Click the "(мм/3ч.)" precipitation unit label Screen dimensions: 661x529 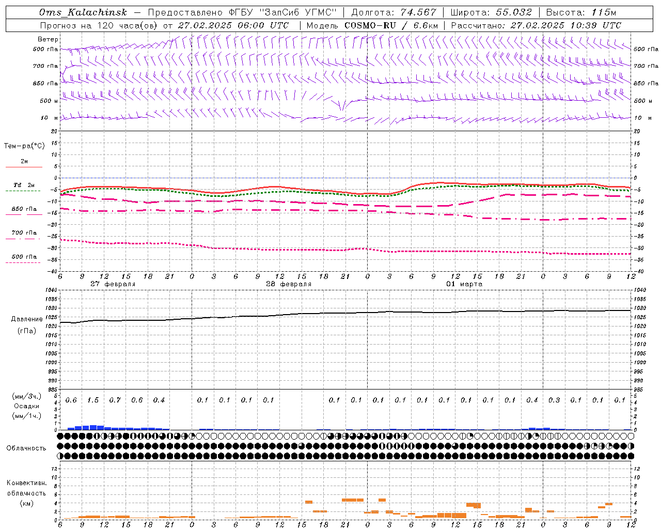pyautogui.click(x=27, y=396)
